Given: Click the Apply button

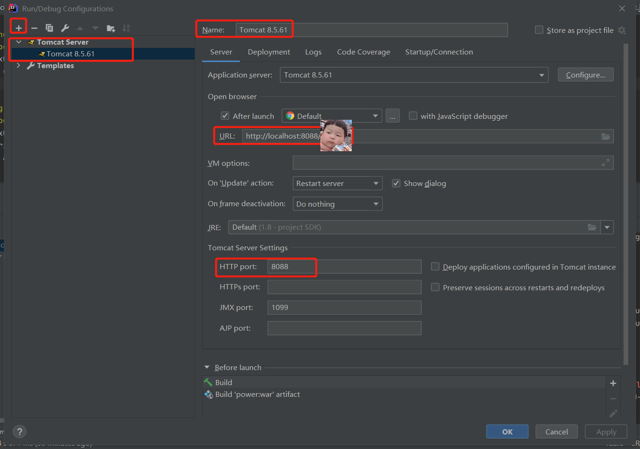Looking at the screenshot, I should click(x=606, y=432).
